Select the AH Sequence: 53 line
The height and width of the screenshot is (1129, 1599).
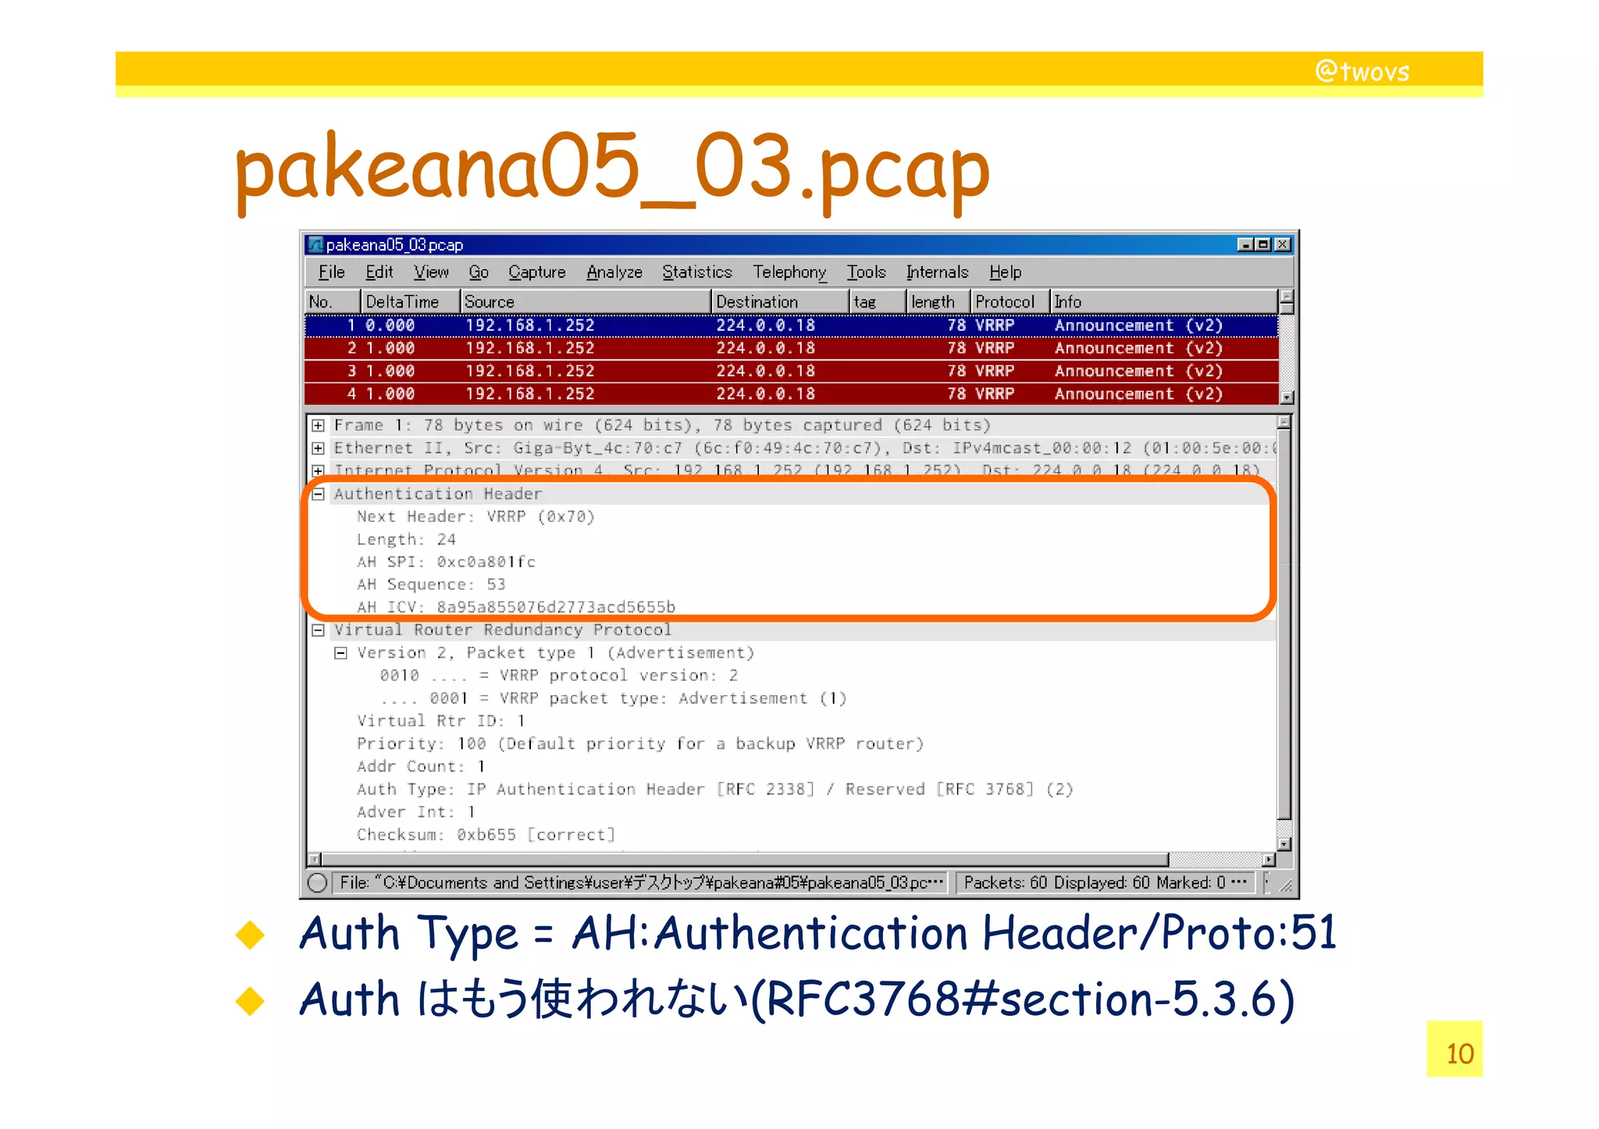tap(431, 584)
